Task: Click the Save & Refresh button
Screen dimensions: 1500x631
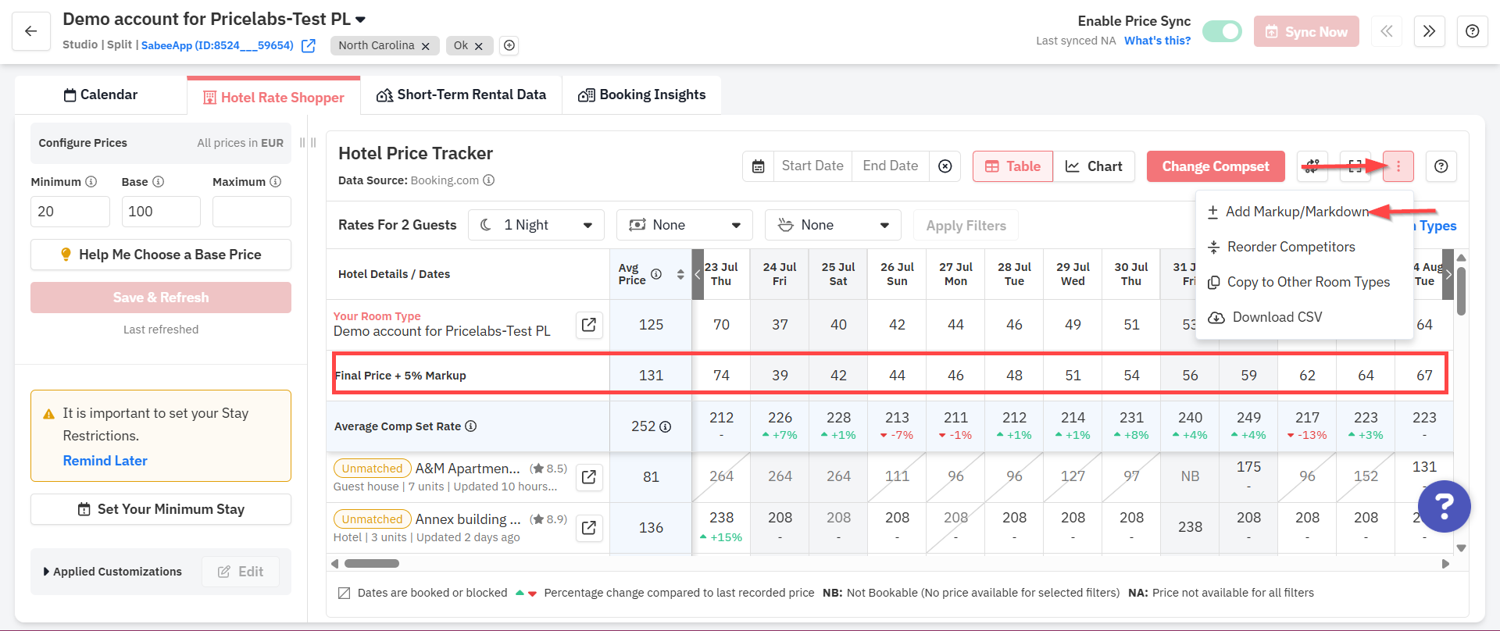Action: point(161,298)
